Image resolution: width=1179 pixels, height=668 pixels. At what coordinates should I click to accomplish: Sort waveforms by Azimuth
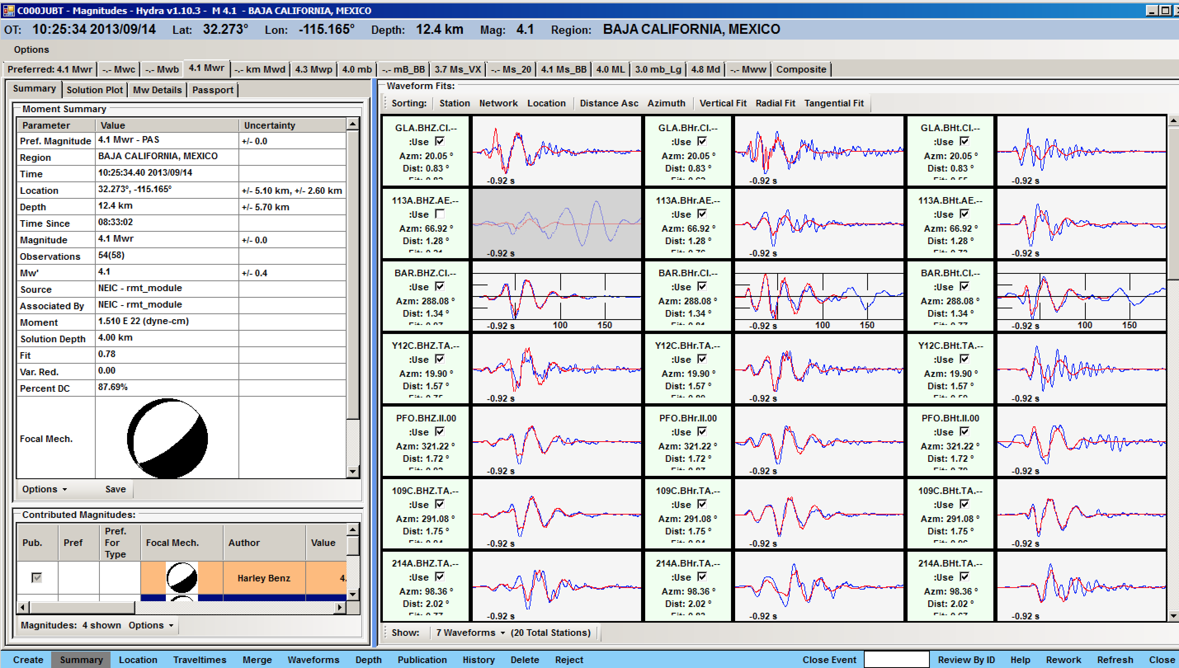pyautogui.click(x=666, y=103)
